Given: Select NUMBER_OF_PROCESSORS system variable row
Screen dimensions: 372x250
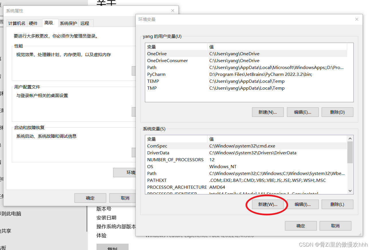Looking at the screenshot, I should pos(246,160).
